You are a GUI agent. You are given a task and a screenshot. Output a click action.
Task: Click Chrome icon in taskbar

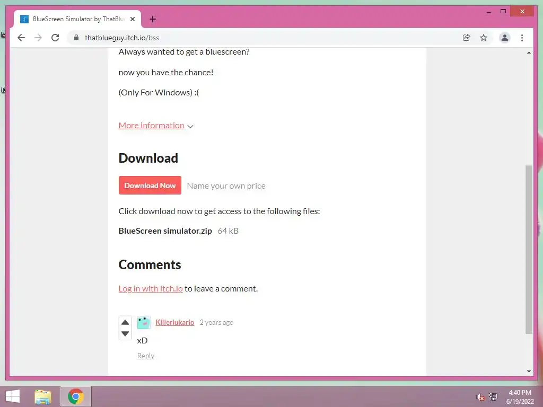pos(75,396)
